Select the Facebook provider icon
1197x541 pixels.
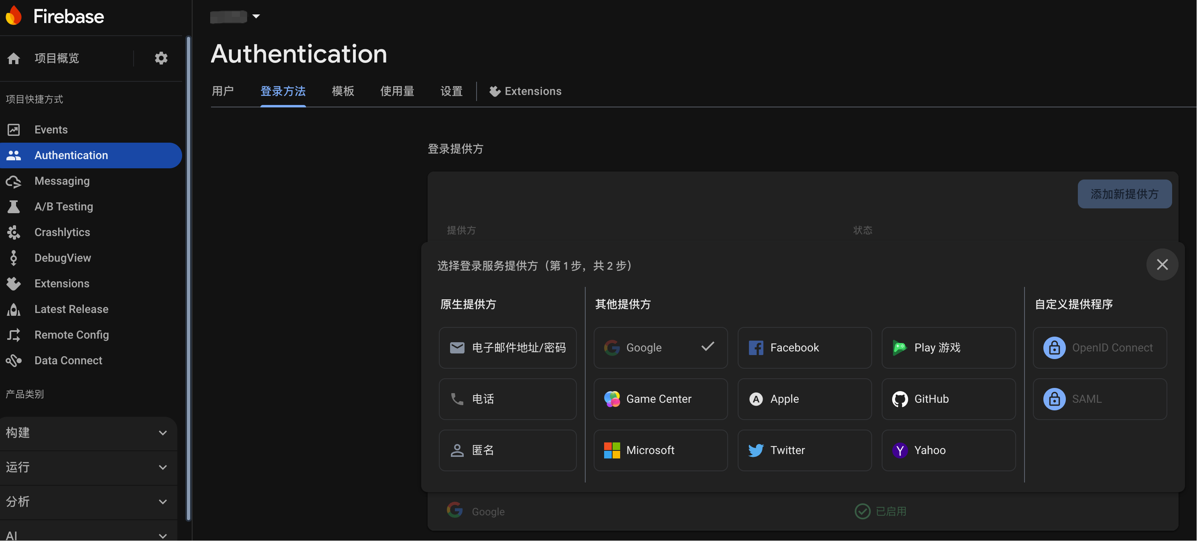[x=756, y=348]
